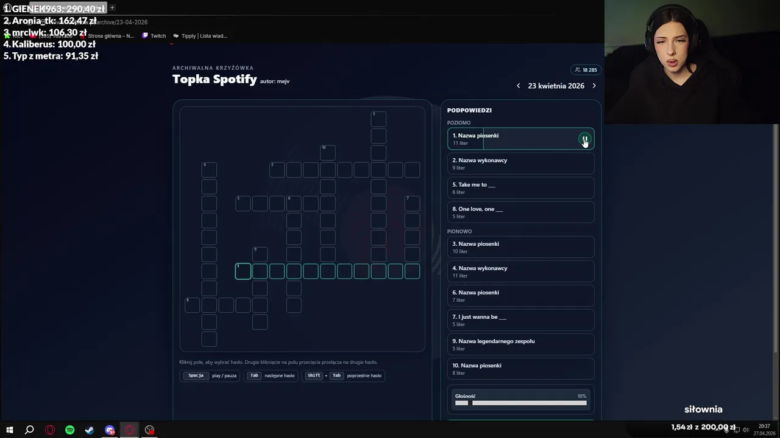Adjust the Głośność volume slider
Viewport: 780px width, 438px height.
tap(520, 403)
